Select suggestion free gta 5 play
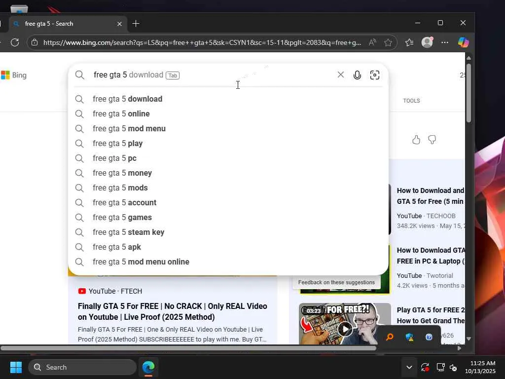Viewport: 505px width, 379px height. tap(228, 144)
